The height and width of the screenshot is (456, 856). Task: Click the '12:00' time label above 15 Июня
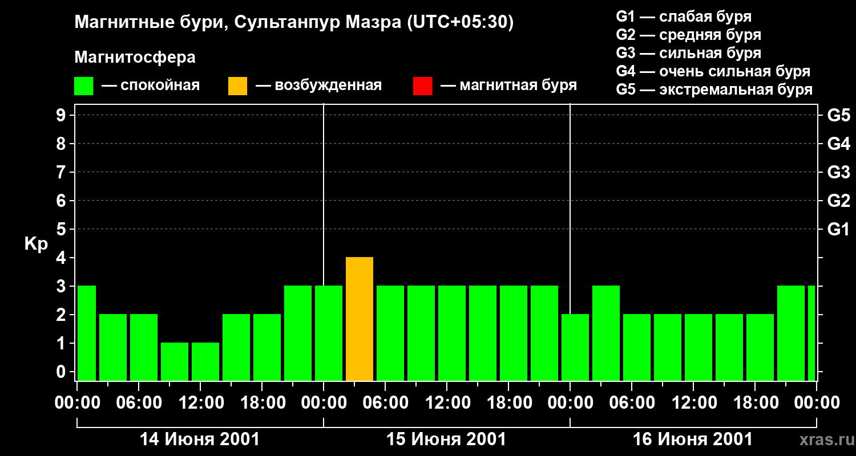pos(447,404)
